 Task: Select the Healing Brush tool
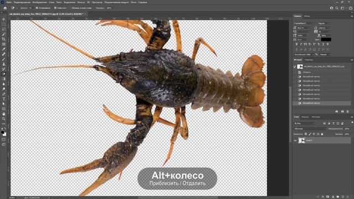pos(4,54)
